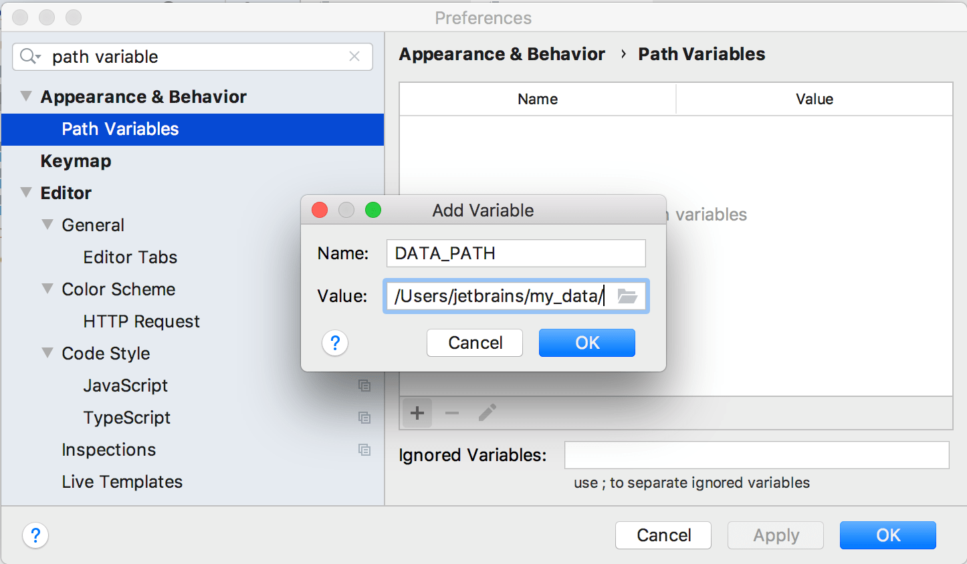Image resolution: width=967 pixels, height=564 pixels.
Task: Open Appearance & Behavior from the breadcrumb
Action: tap(502, 54)
